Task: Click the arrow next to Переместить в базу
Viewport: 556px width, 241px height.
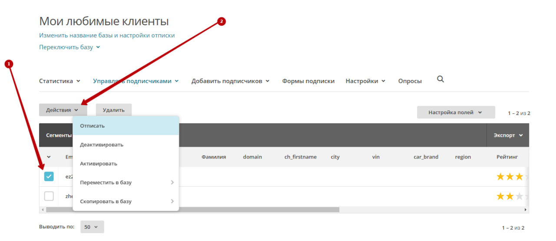Action: coord(172,182)
